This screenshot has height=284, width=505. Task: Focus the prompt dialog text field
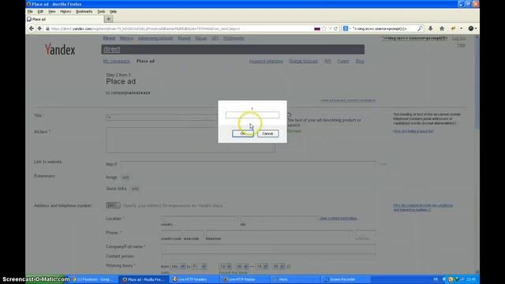[252, 115]
